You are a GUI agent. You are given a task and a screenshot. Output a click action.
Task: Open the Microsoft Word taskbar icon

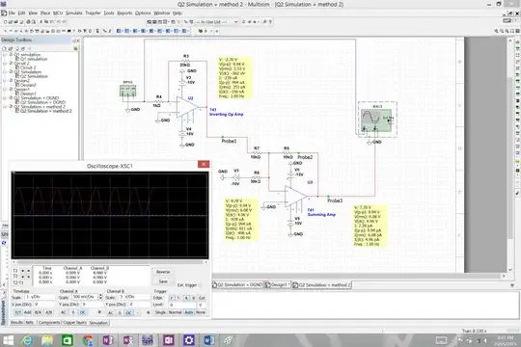(209, 339)
